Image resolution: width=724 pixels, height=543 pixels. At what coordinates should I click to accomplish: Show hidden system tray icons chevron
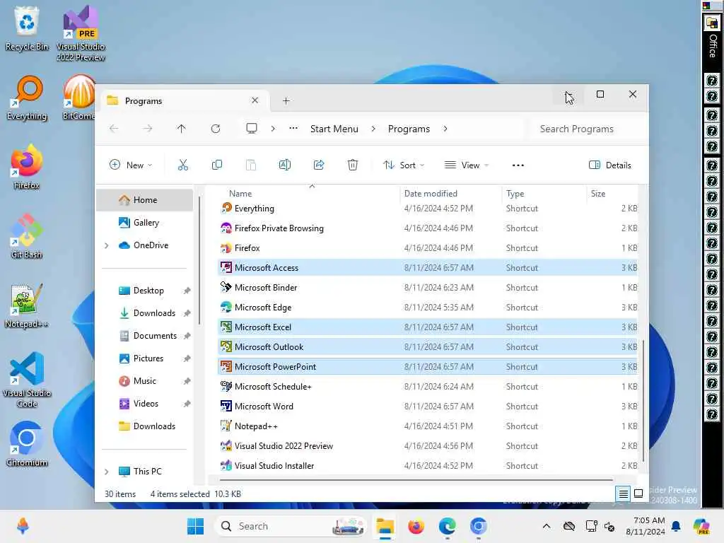[547, 526]
